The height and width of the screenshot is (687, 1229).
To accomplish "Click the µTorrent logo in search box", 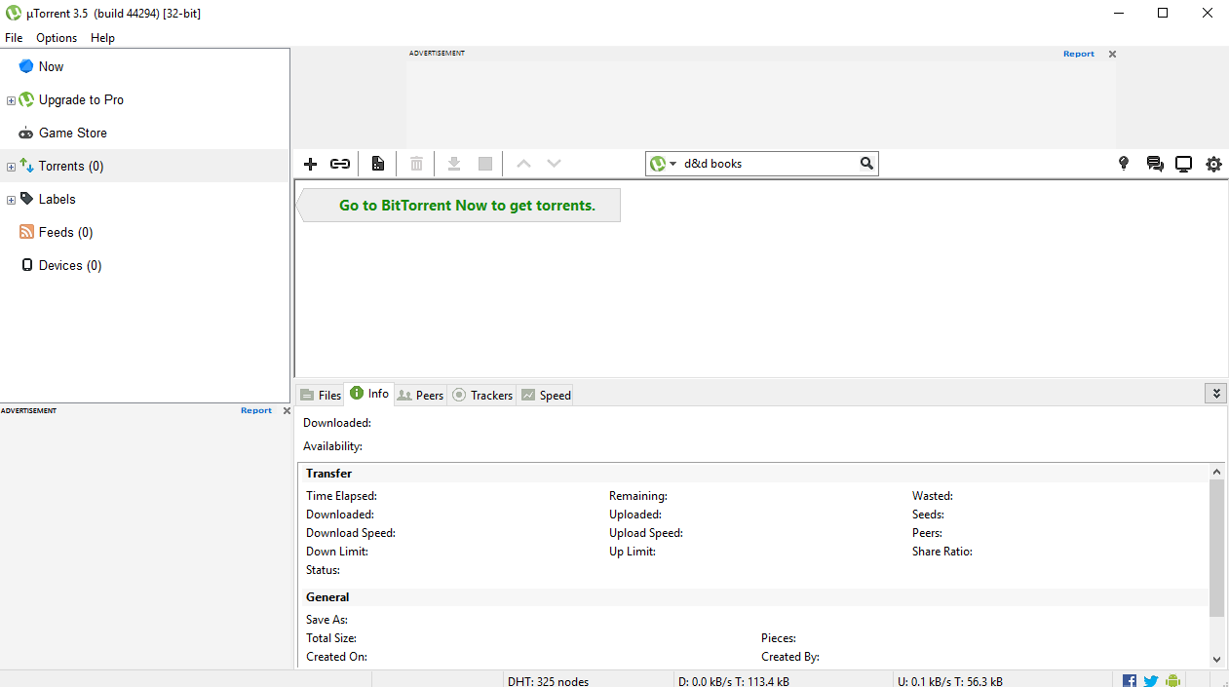I will coord(658,164).
